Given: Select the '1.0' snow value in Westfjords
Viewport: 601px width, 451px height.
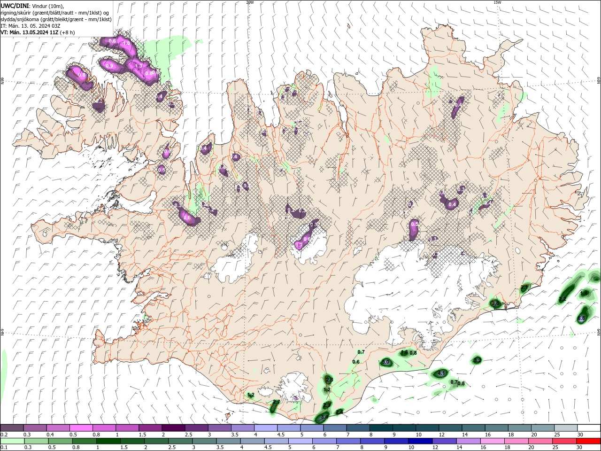Looking at the screenshot, I should pos(126,44).
